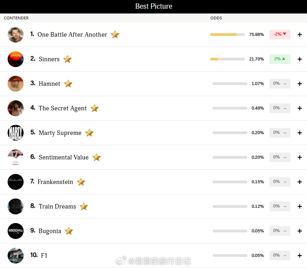Click the One Battle After Another odds bar

click(x=227, y=35)
